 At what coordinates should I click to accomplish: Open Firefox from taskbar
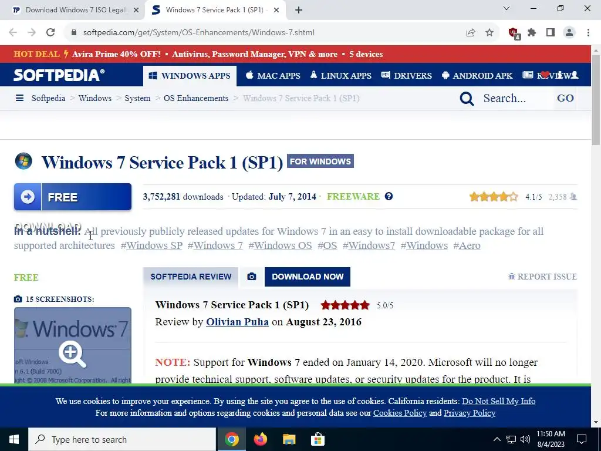[261, 439]
